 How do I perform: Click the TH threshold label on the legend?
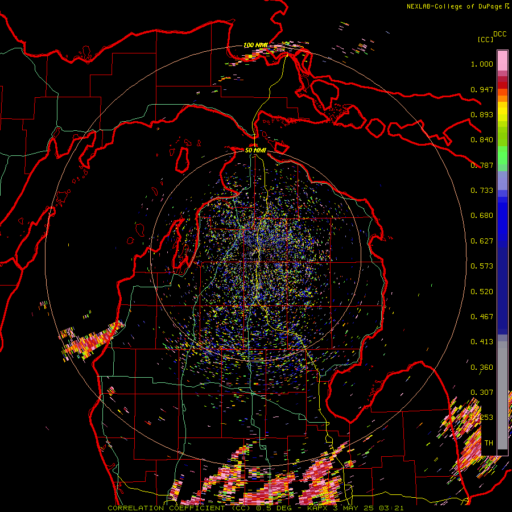click(x=489, y=443)
